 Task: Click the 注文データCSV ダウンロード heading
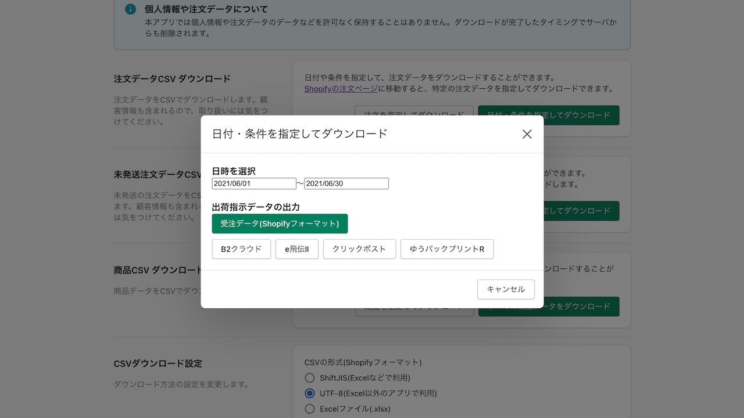[x=172, y=78]
